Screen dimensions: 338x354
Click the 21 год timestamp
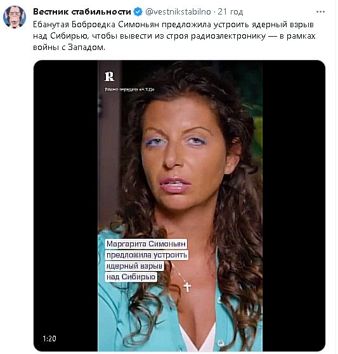point(230,12)
